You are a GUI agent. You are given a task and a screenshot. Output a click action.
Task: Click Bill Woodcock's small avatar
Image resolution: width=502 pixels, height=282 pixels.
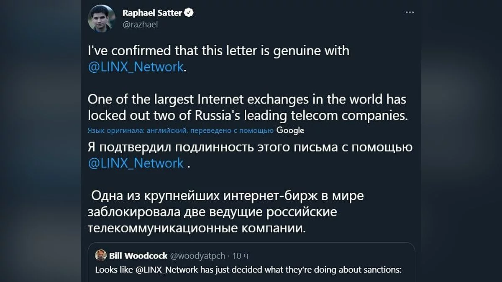point(100,255)
